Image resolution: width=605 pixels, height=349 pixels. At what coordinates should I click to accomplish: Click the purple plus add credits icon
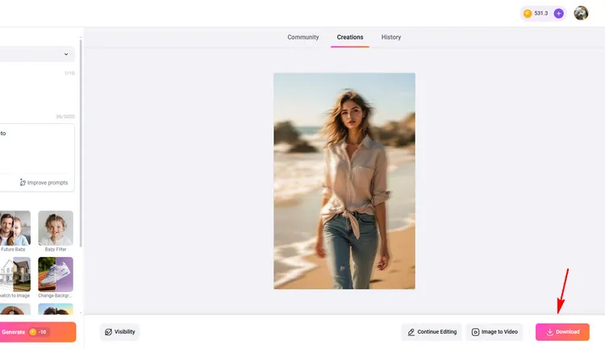pos(558,14)
